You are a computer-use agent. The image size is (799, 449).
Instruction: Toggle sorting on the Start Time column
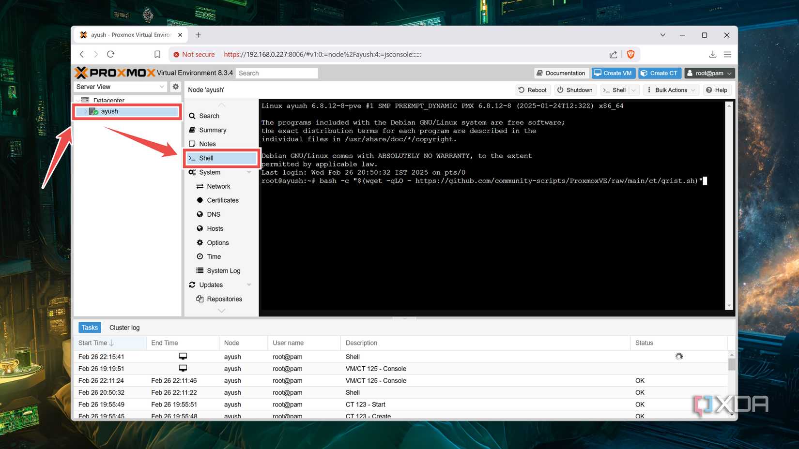[x=93, y=343]
